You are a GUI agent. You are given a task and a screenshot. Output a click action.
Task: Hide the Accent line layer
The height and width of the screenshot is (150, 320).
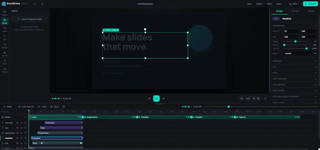click(17, 133)
